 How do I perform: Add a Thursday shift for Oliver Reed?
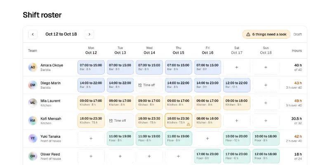pyautogui.click(x=179, y=156)
